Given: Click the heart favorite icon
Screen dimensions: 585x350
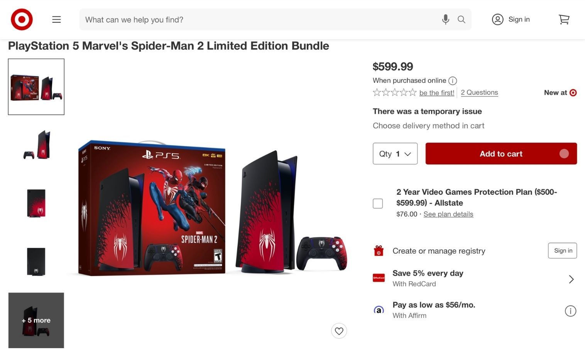Looking at the screenshot, I should [339, 331].
